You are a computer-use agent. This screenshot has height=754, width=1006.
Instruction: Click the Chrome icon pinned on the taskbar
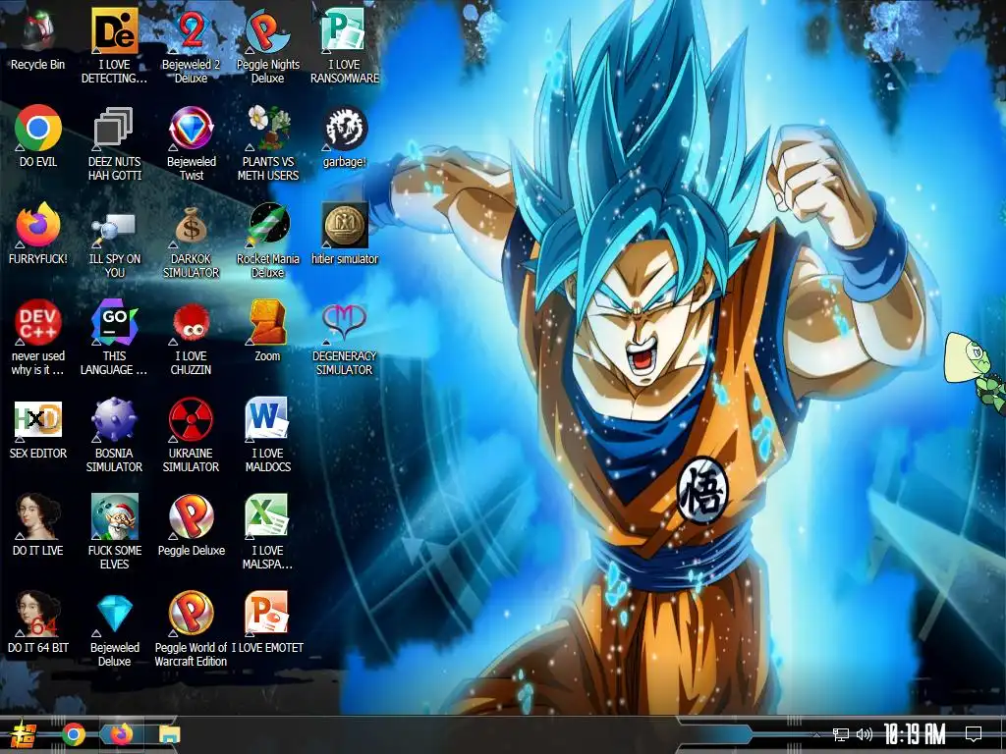coord(74,734)
